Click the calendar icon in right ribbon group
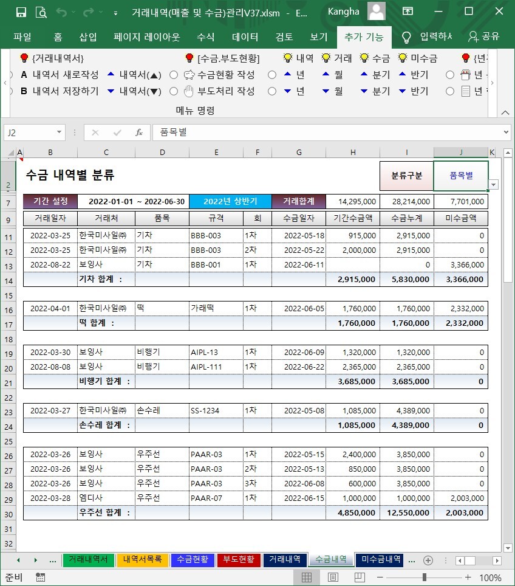The width and height of the screenshot is (515, 586). pyautogui.click(x=465, y=75)
